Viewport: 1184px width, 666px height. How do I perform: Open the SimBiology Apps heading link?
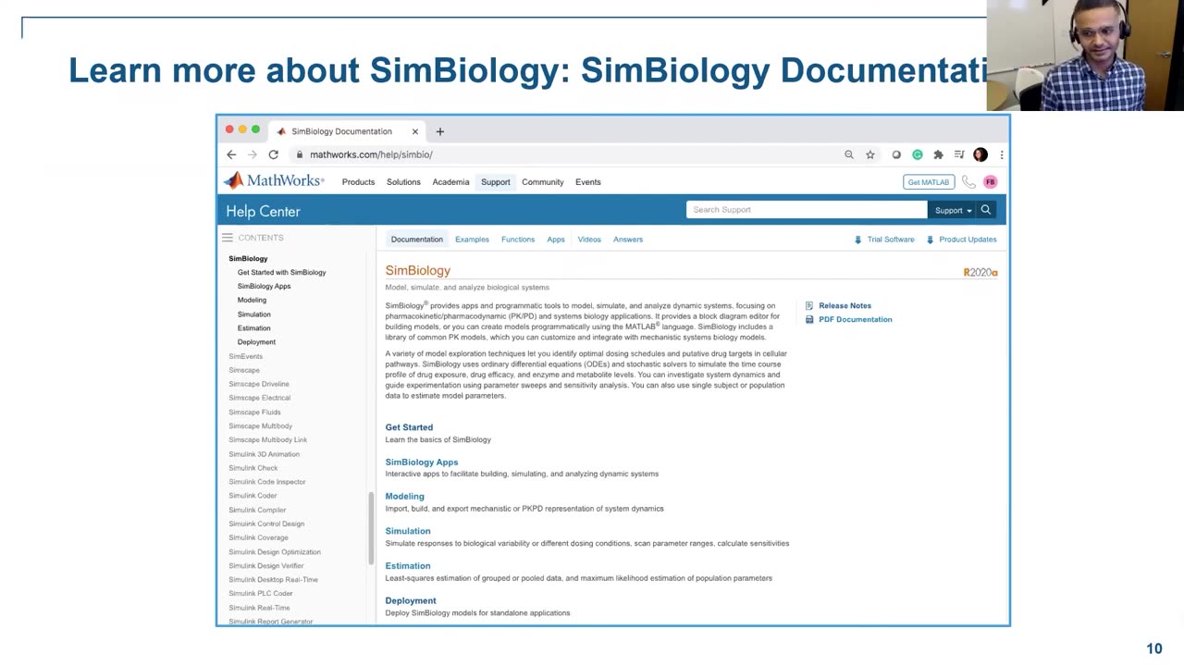click(x=421, y=462)
